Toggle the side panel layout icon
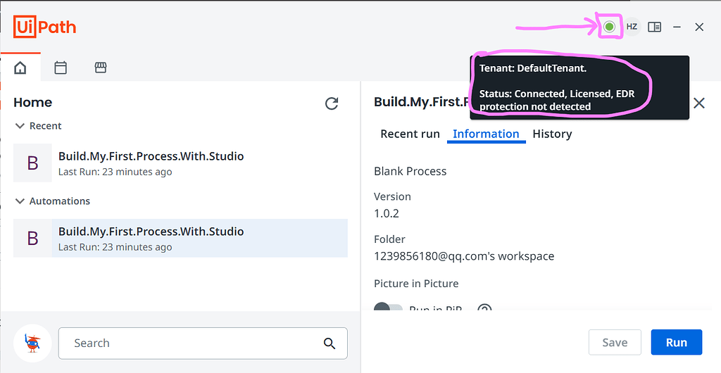Image resolution: width=721 pixels, height=373 pixels. [x=654, y=27]
